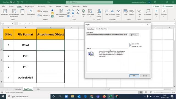Screen dimensions: 176x99
Task: Click the Save icon in title bar
Action: [18, 2]
